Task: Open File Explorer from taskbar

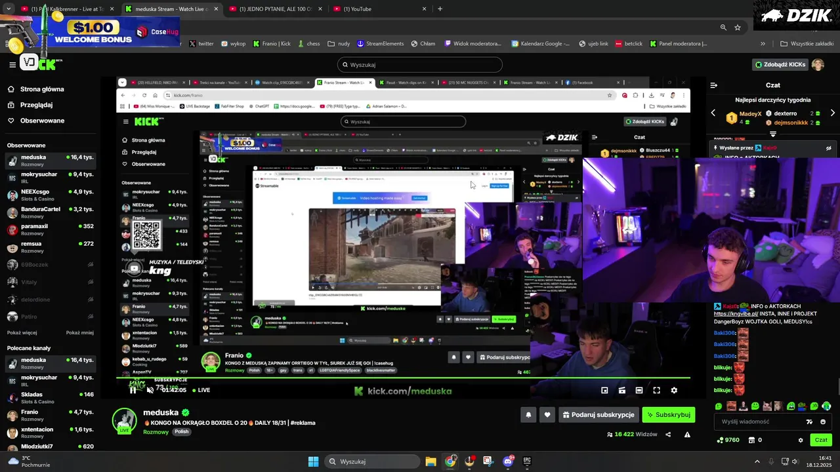Action: 430,462
